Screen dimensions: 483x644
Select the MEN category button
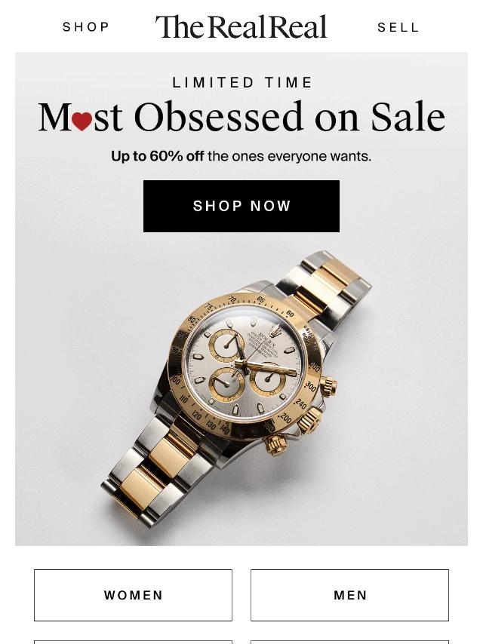(350, 595)
